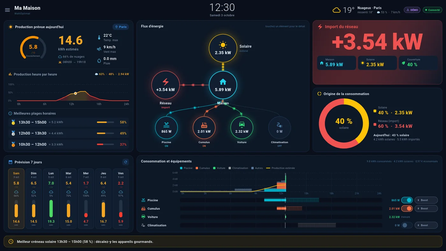Turn off the Cumulus equipment switch
The width and height of the screenshot is (446, 251).
click(x=407, y=209)
